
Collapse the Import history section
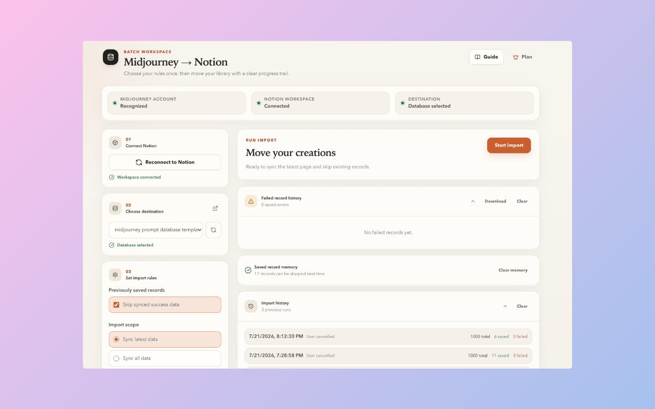[x=505, y=306]
